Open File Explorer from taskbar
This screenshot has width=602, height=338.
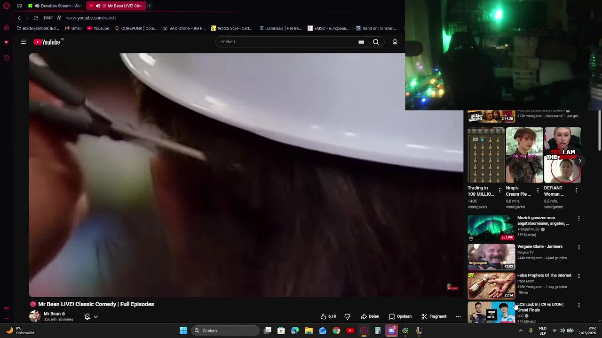tap(309, 330)
